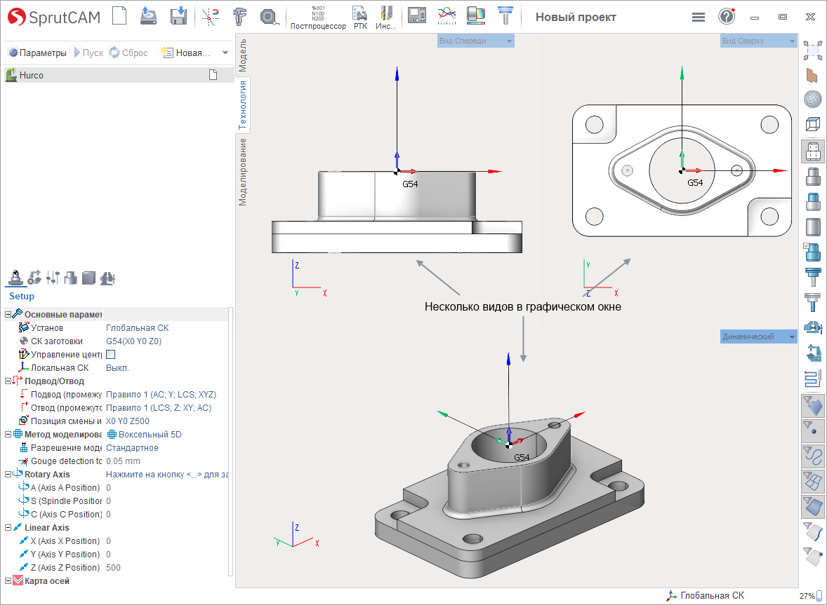Click the machine control panel icon
The image size is (827, 605).
(x=417, y=16)
